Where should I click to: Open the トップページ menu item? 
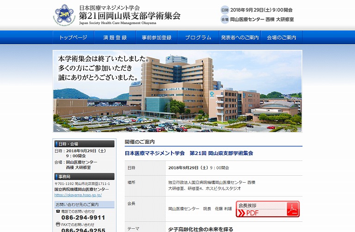73,37
